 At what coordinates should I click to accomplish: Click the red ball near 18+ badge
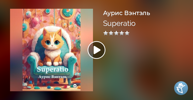(66, 86)
